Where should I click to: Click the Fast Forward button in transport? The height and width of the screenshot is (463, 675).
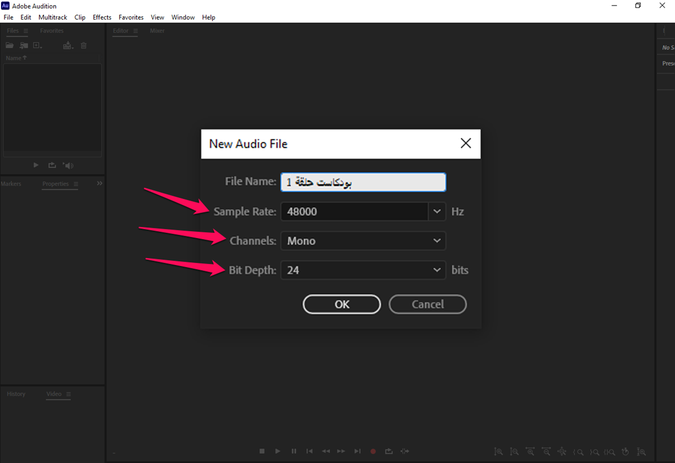tap(341, 451)
